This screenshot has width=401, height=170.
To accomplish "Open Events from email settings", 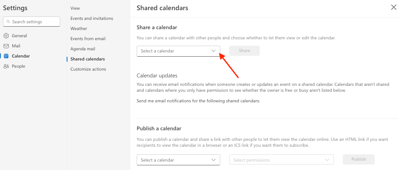I will coord(88,39).
